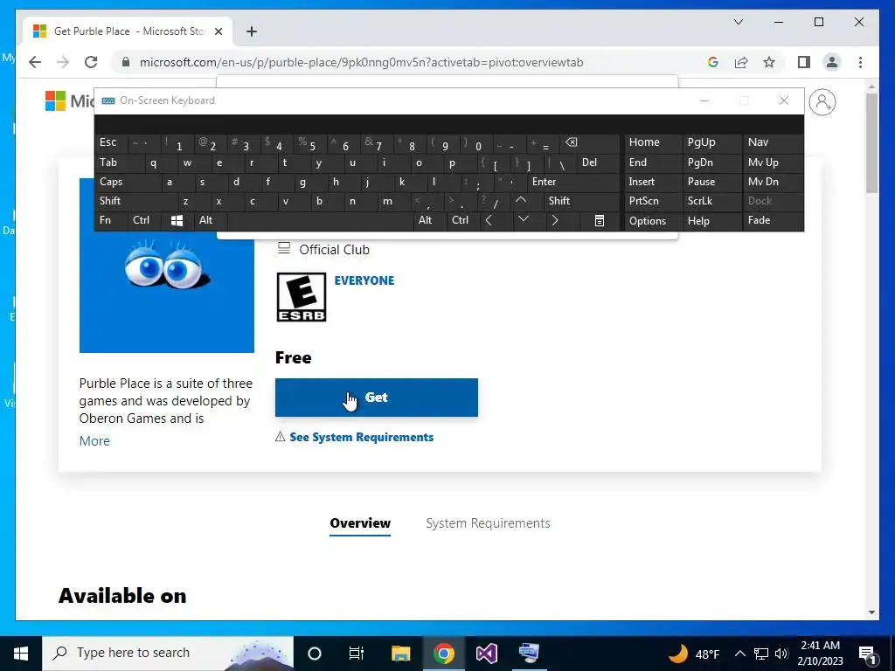Click the Enter key on On-Screen Keyboard
895x671 pixels.
click(x=572, y=182)
